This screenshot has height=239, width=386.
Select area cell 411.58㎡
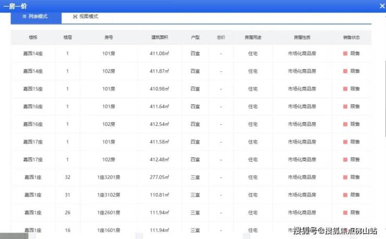pyautogui.click(x=159, y=142)
